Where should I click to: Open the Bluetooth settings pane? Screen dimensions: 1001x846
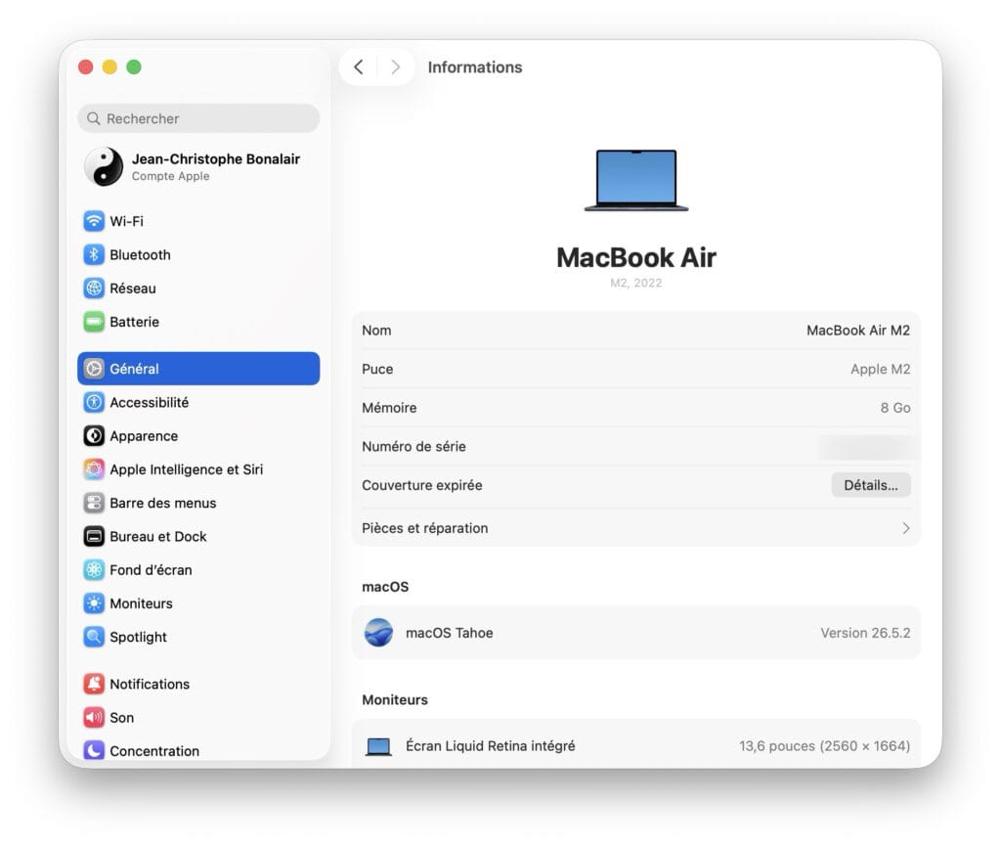pos(198,254)
